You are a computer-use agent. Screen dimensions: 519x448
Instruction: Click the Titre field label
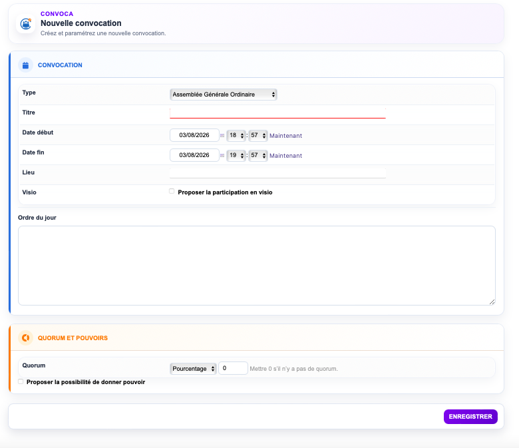29,112
